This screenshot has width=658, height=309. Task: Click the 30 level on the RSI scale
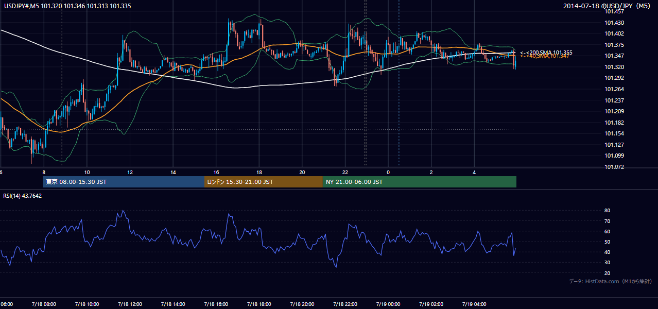click(x=607, y=263)
